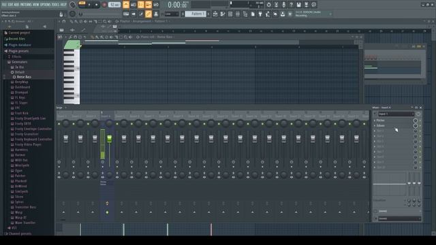Toggle the orange multilink controllers icon
436x245 pixels.
pos(149,14)
